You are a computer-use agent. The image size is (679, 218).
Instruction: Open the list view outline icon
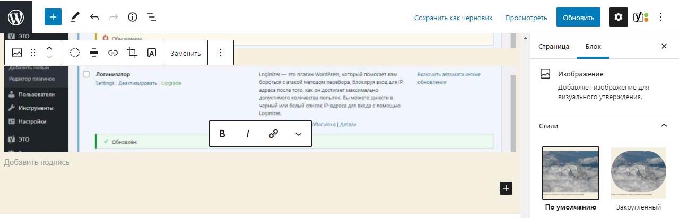[152, 17]
